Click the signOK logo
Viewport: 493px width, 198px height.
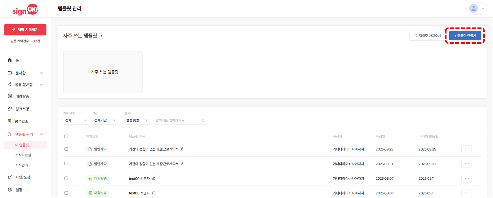click(25, 10)
